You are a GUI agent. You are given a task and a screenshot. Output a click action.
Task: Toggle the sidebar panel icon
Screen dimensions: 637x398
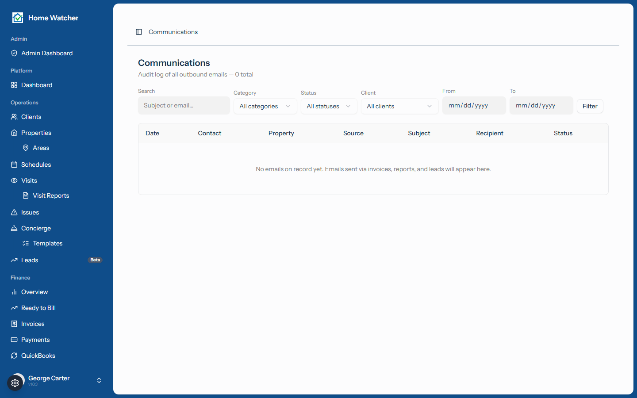click(139, 32)
